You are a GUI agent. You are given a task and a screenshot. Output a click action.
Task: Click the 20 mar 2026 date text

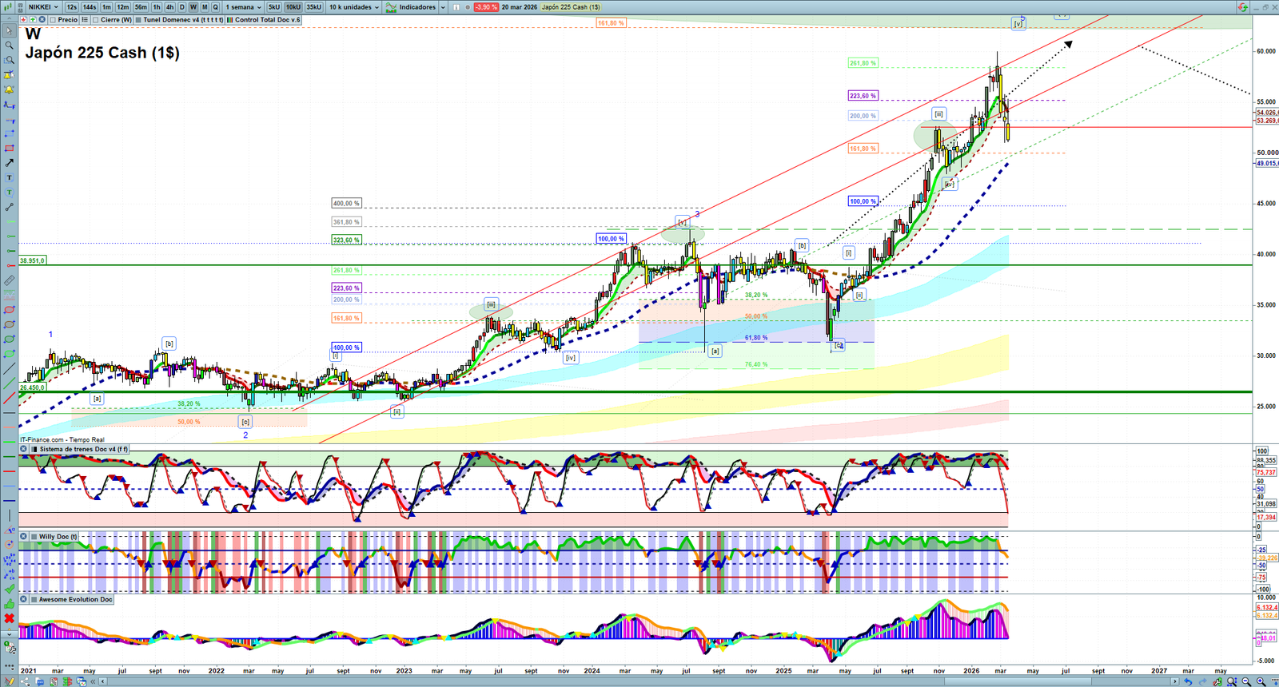520,7
